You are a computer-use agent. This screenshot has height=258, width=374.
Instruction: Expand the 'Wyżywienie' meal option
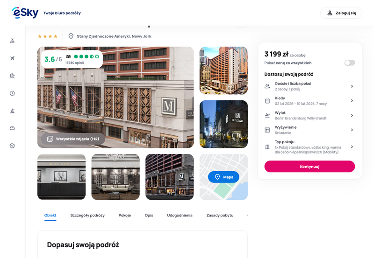309,130
